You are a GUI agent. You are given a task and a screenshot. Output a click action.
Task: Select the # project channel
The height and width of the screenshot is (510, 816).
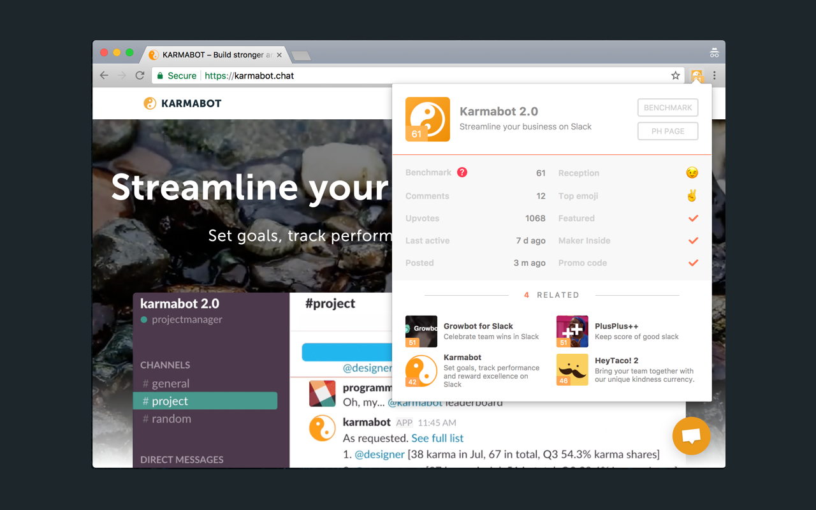pyautogui.click(x=205, y=401)
